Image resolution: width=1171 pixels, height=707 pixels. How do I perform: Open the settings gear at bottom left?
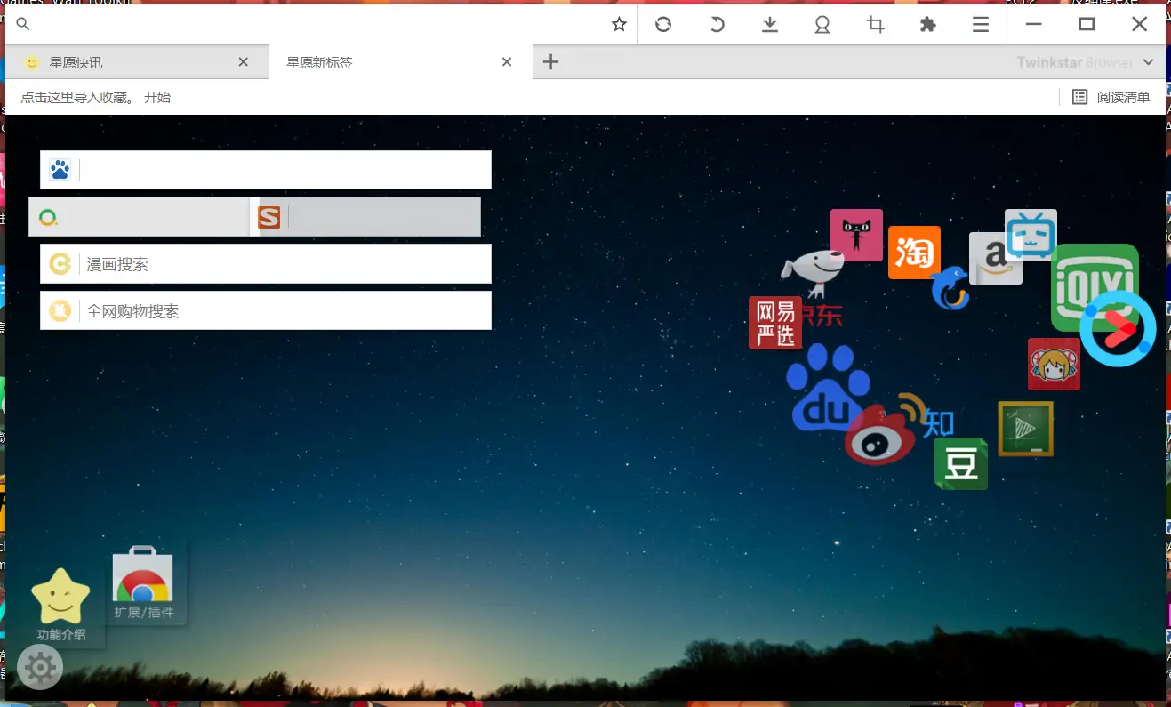coord(40,667)
